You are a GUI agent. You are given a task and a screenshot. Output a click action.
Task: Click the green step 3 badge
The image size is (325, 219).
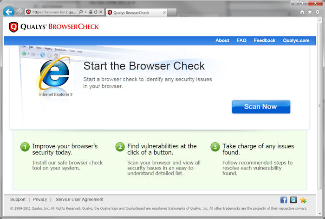(215, 147)
